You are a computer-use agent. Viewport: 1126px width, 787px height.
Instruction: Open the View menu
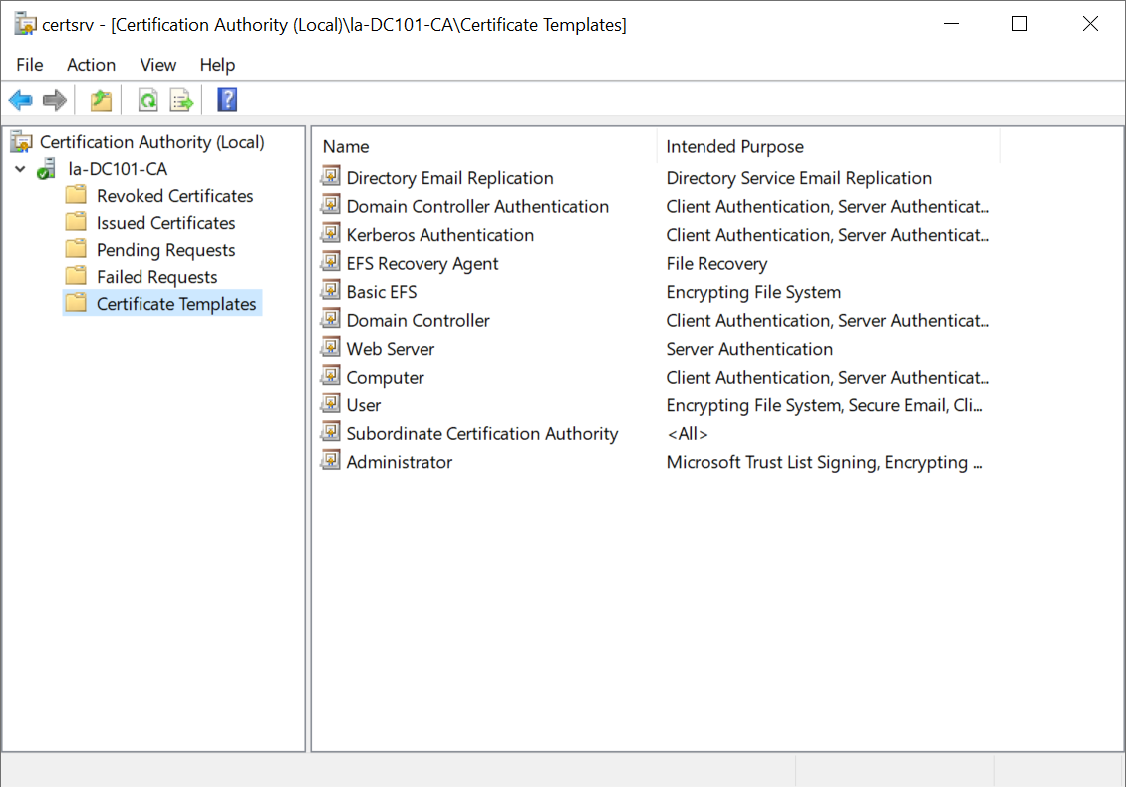pos(157,65)
